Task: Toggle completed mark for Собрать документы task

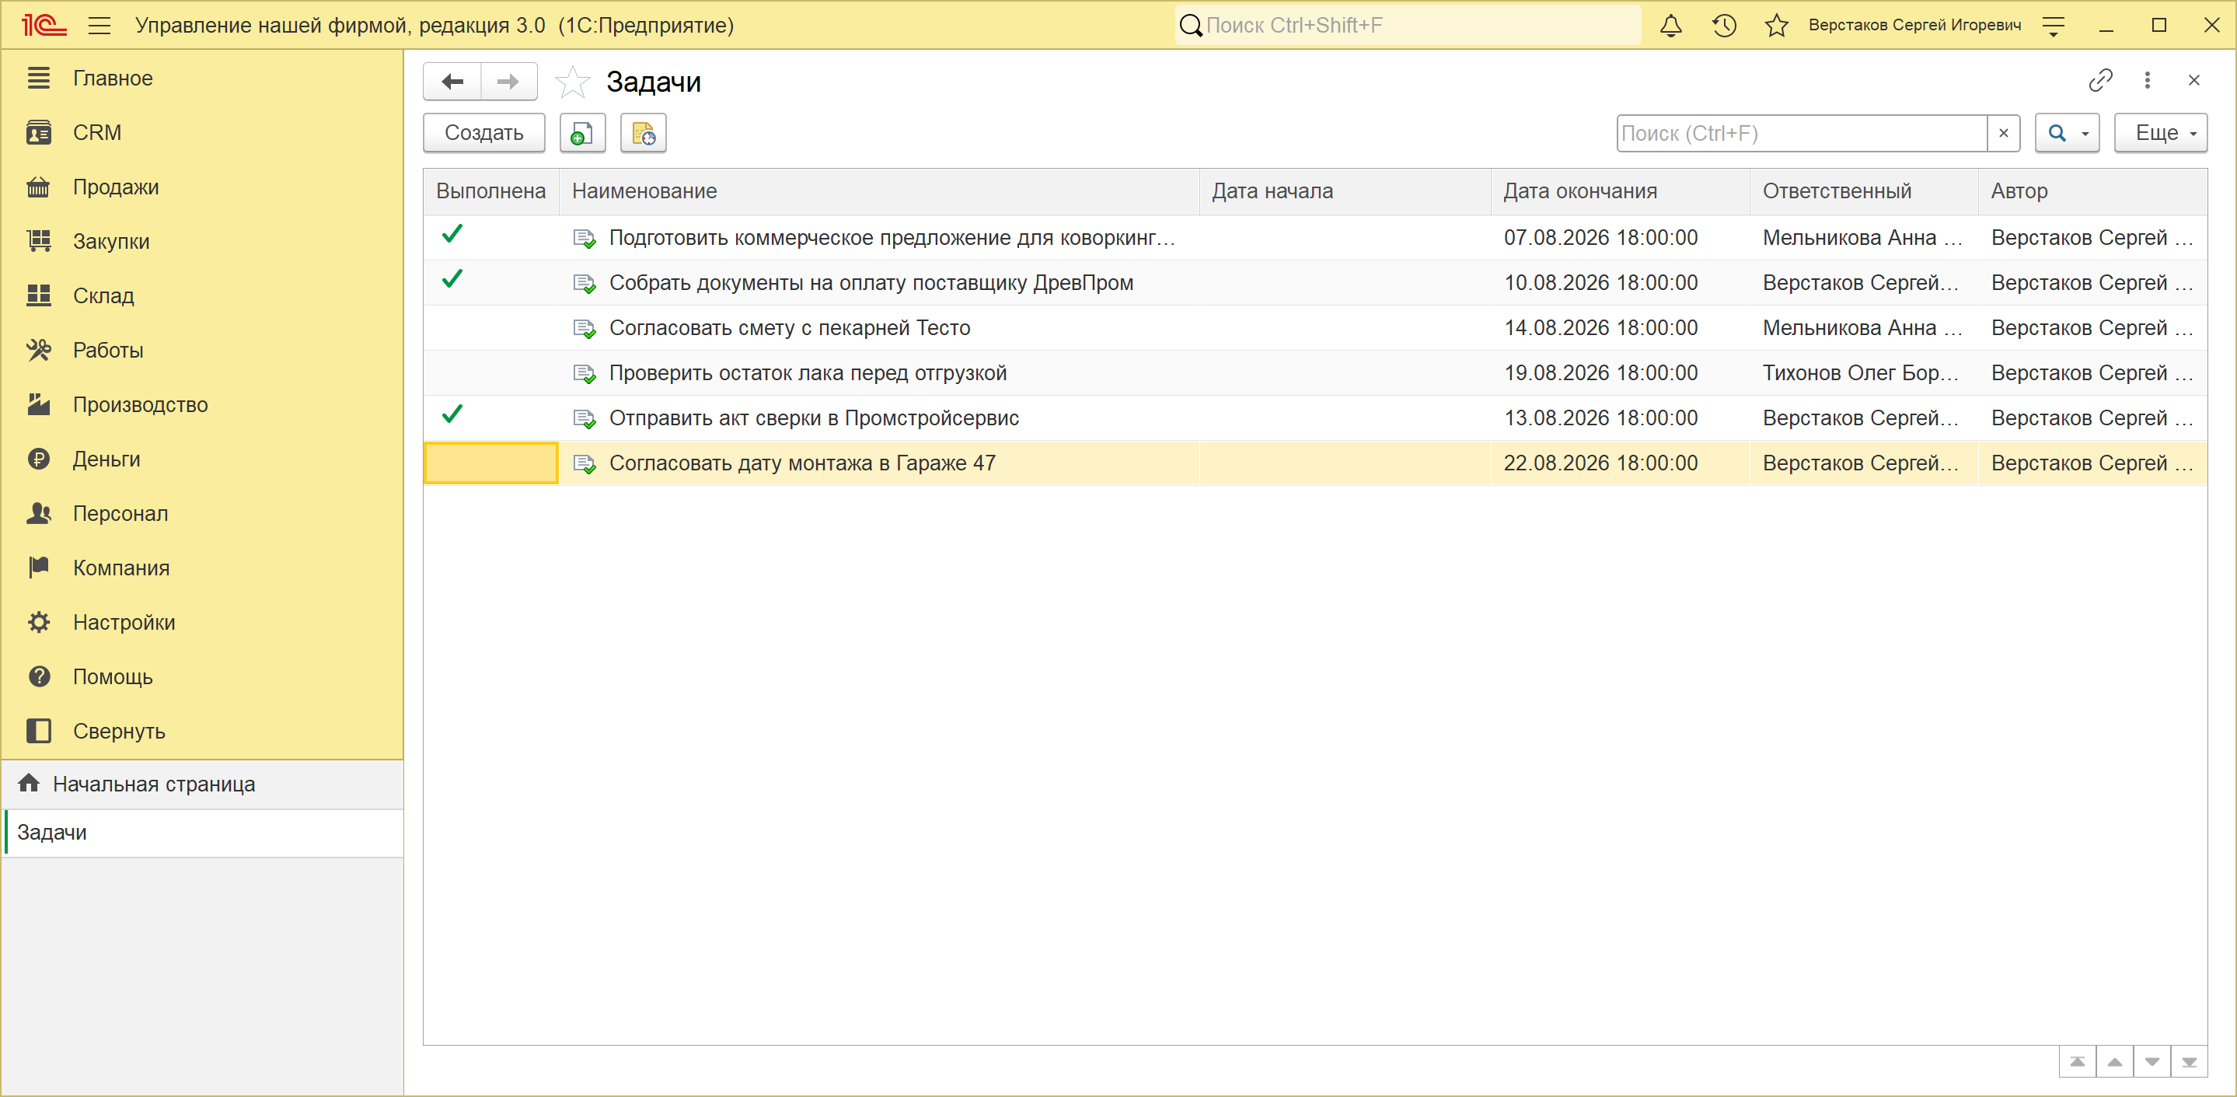Action: click(x=452, y=280)
